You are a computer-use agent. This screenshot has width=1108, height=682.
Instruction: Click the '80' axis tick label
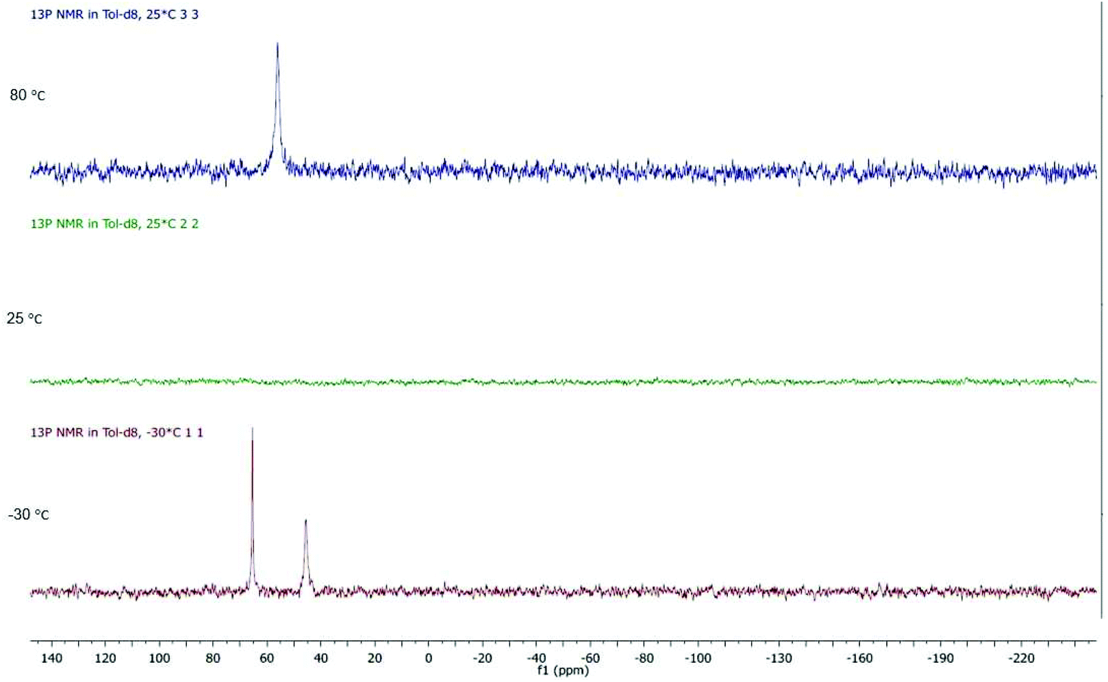[x=213, y=658]
